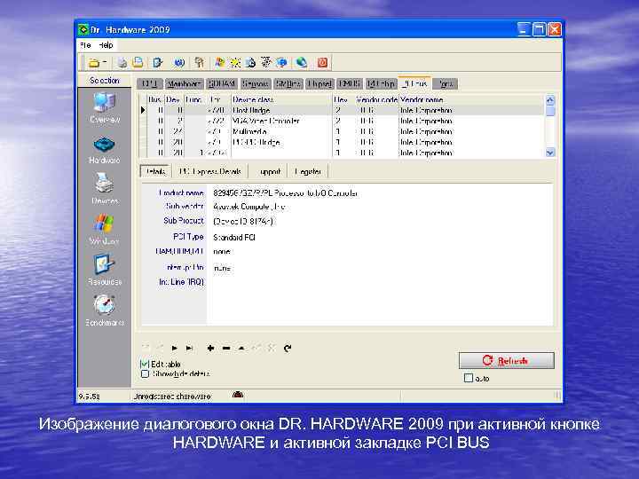Screen dimensions: 639x479
Task: Open the Help menu
Action: tap(106, 45)
